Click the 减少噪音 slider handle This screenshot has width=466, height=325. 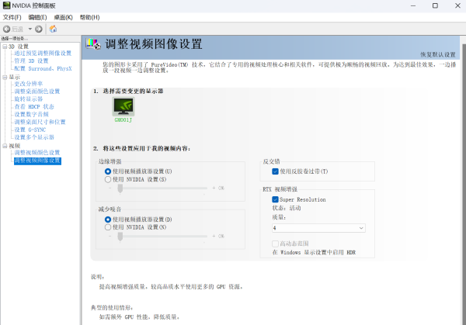120,237
